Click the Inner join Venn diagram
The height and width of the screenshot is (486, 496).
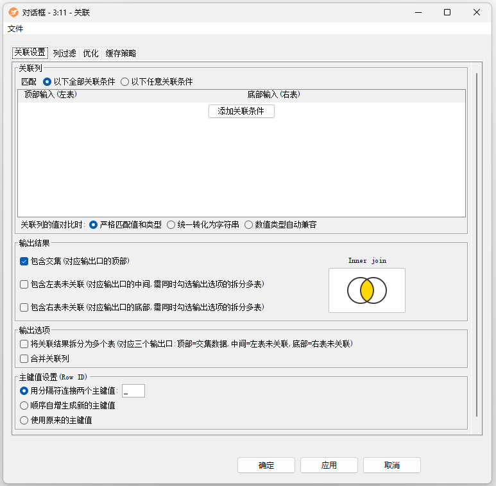[367, 290]
